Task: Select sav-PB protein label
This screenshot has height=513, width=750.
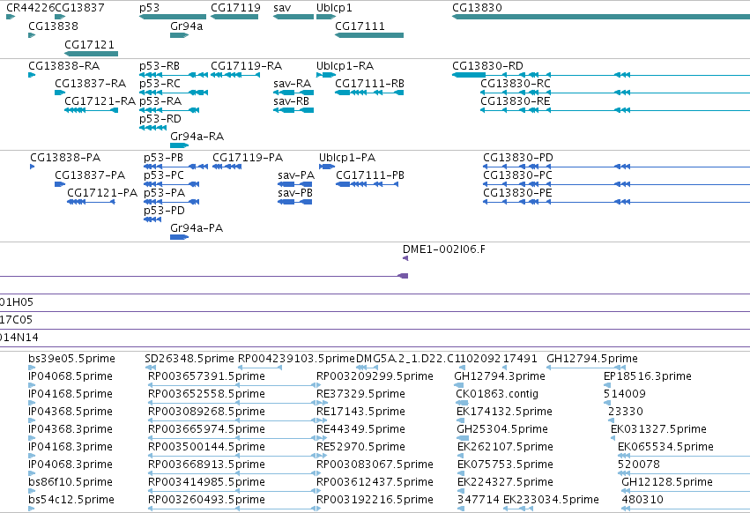Action: 295,193
